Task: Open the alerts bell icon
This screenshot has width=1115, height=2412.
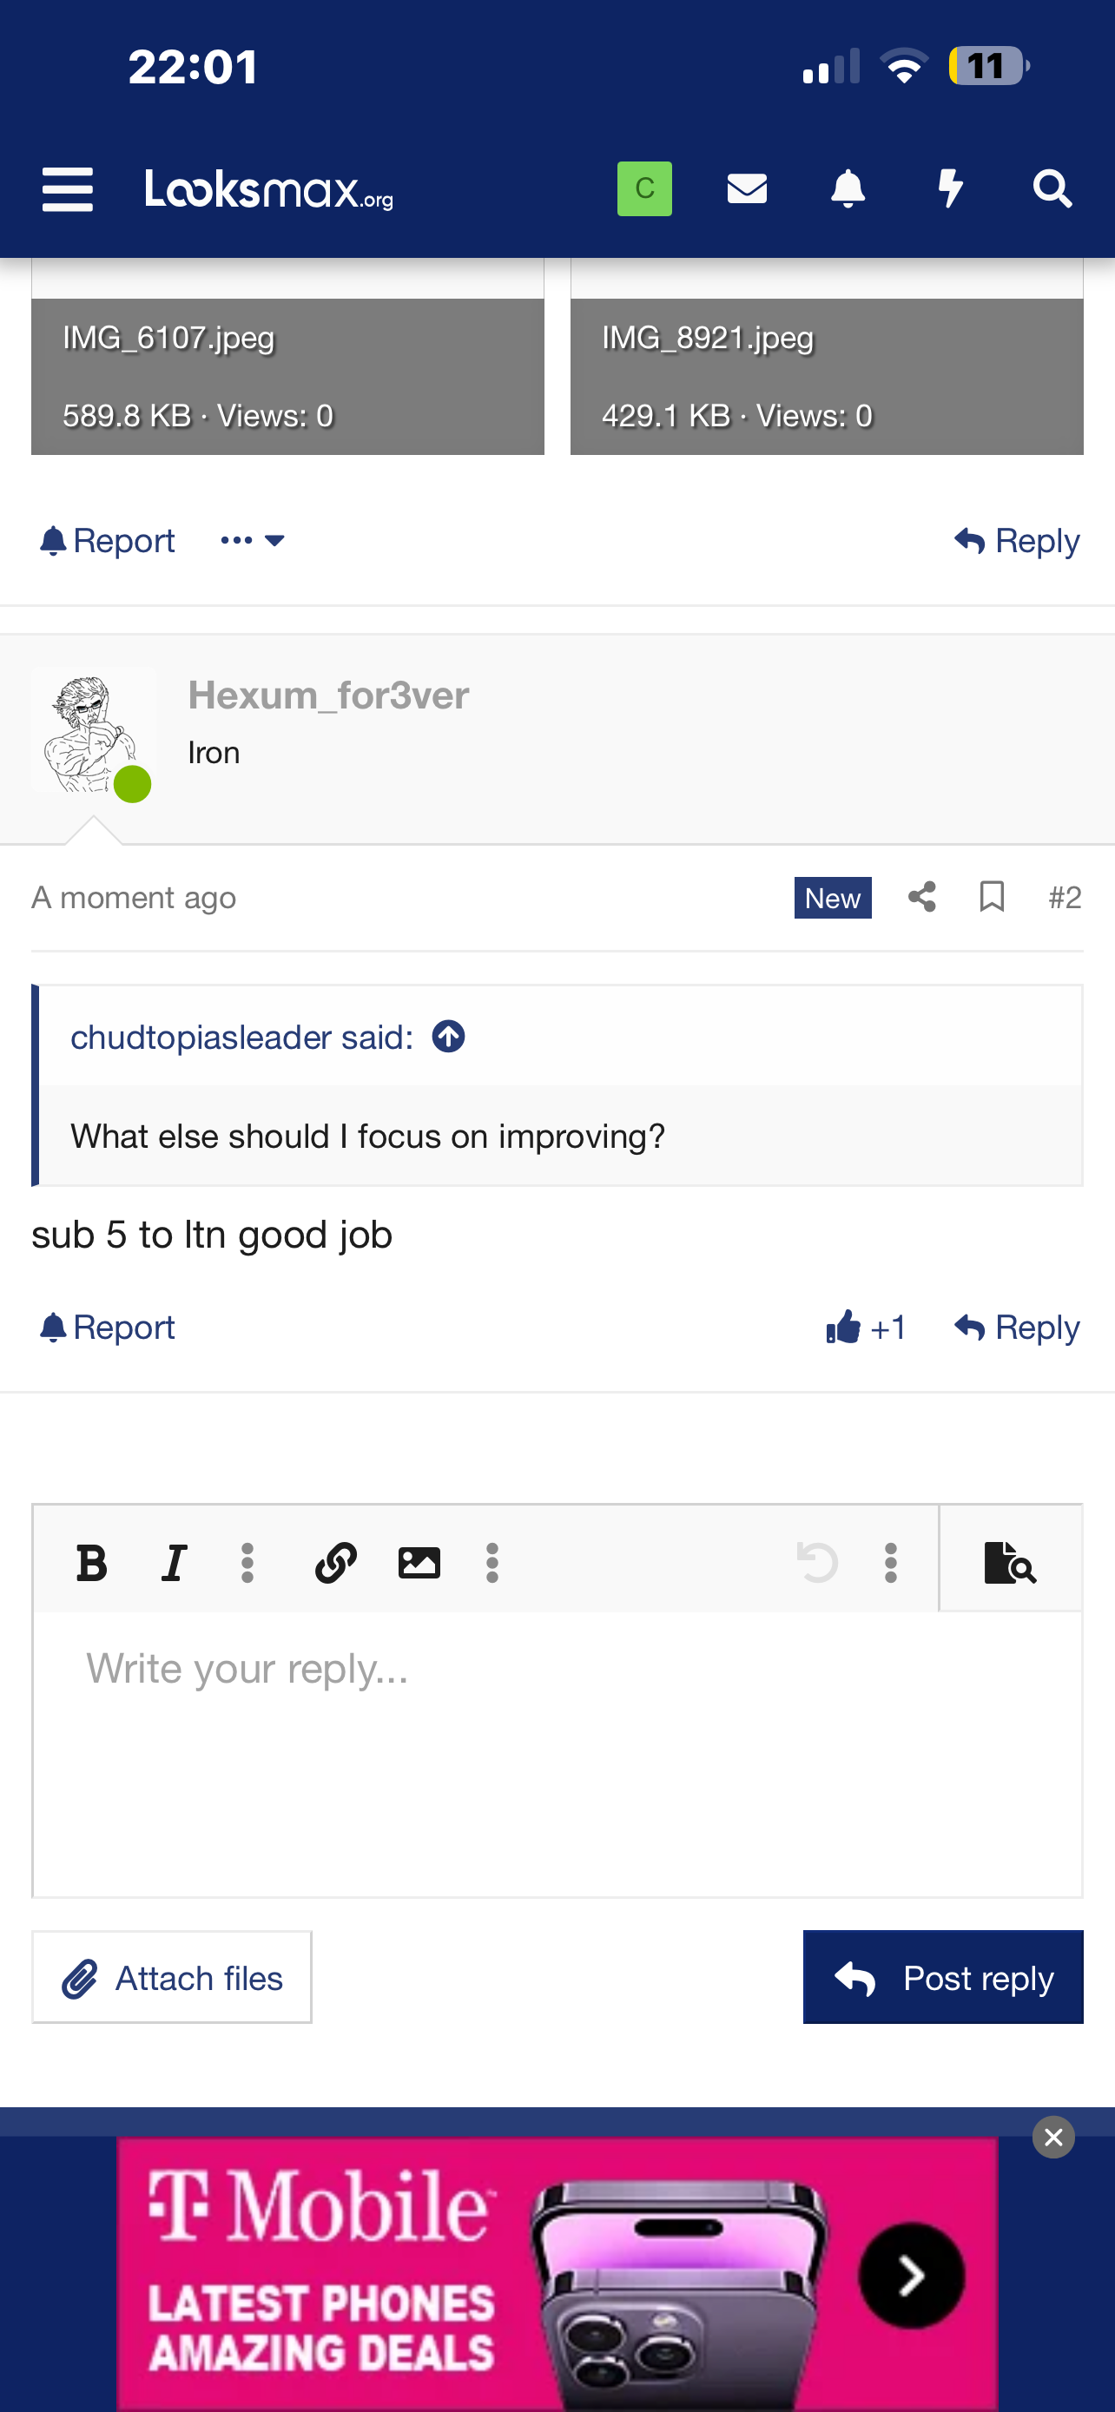Action: tap(848, 189)
